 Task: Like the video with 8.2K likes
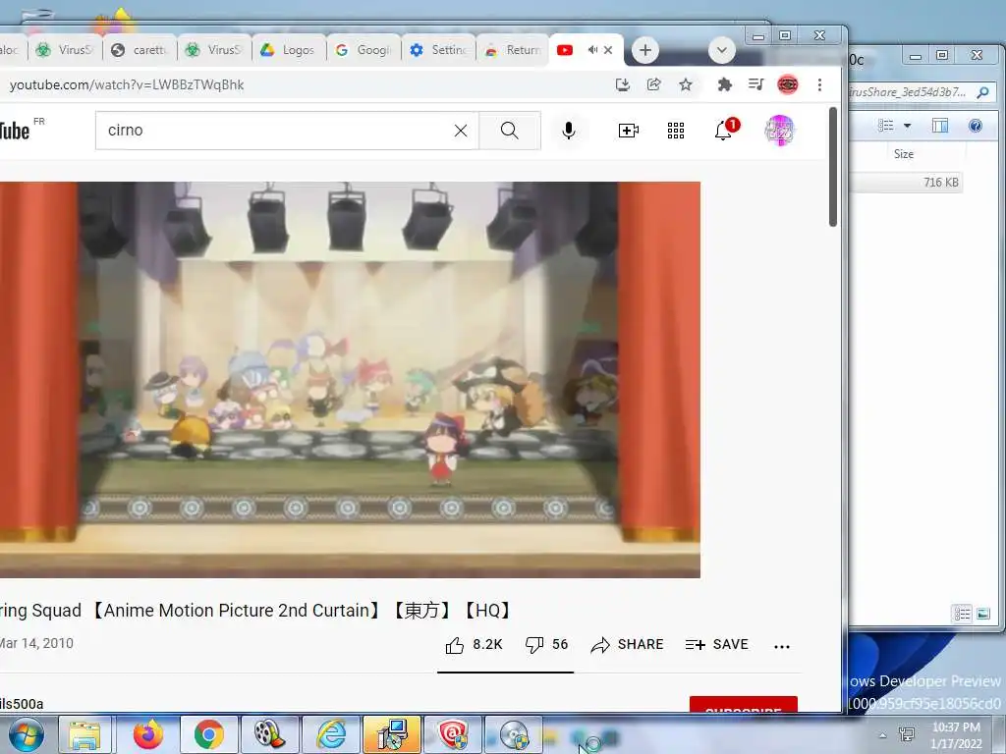(x=474, y=645)
